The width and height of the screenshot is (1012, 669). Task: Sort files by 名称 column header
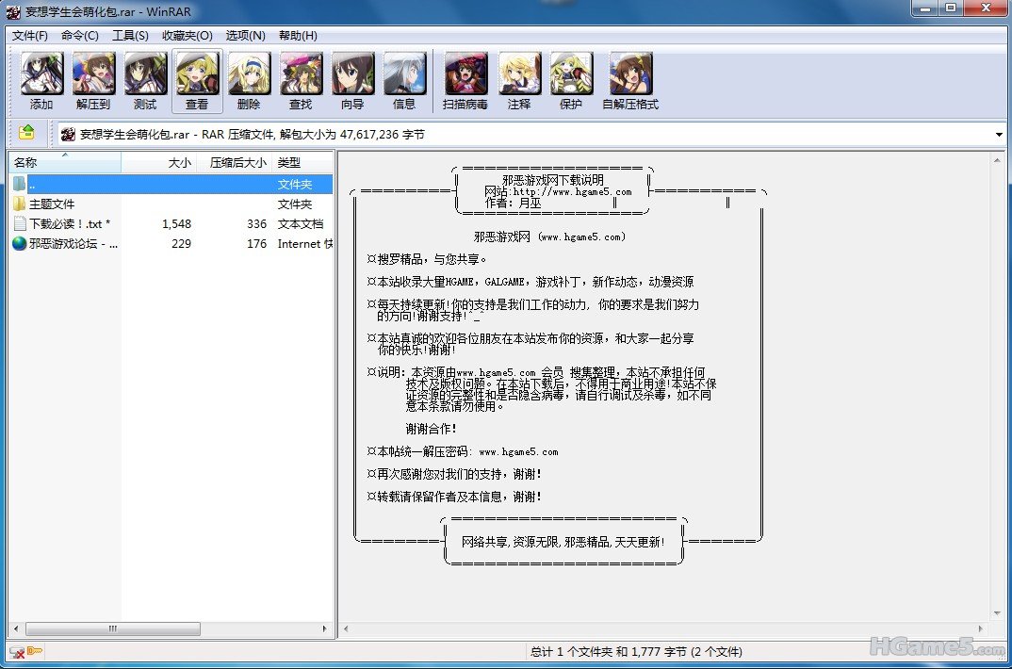tap(64, 163)
